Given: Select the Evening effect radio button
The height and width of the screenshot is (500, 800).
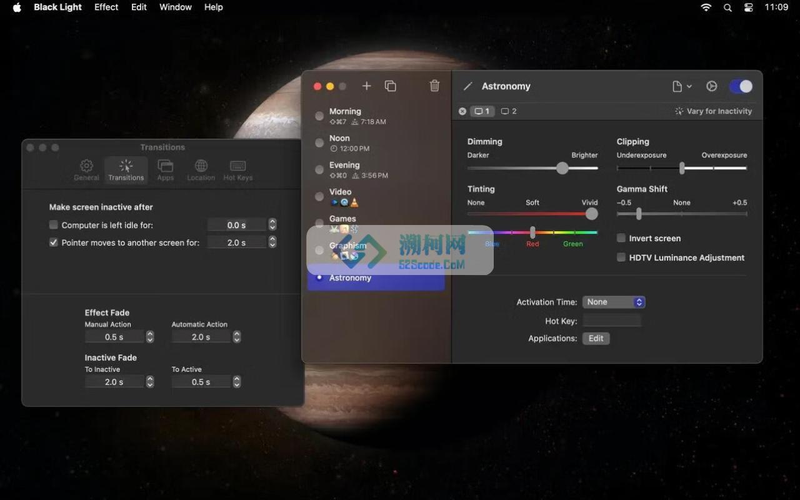Looking at the screenshot, I should (x=319, y=170).
